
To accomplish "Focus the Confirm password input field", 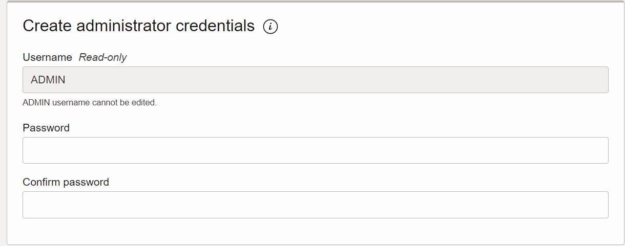I will 316,205.
